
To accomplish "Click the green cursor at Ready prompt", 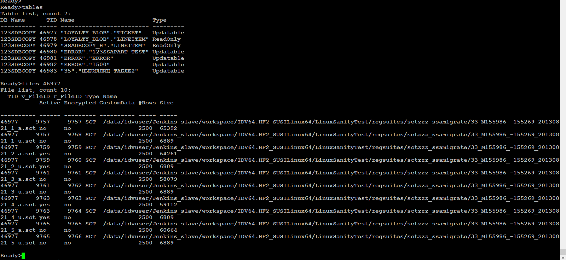I will [x=23, y=256].
